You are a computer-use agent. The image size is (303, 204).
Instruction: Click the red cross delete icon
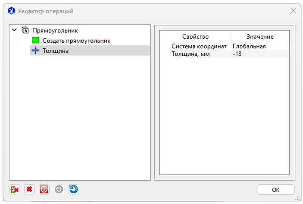29,189
